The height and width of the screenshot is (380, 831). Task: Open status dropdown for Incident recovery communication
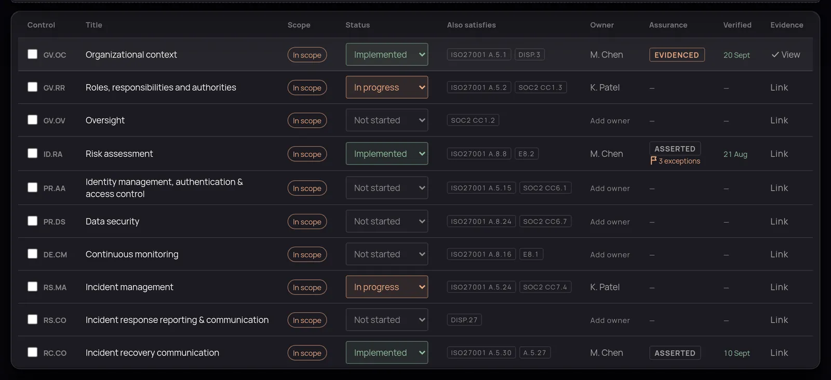point(387,352)
